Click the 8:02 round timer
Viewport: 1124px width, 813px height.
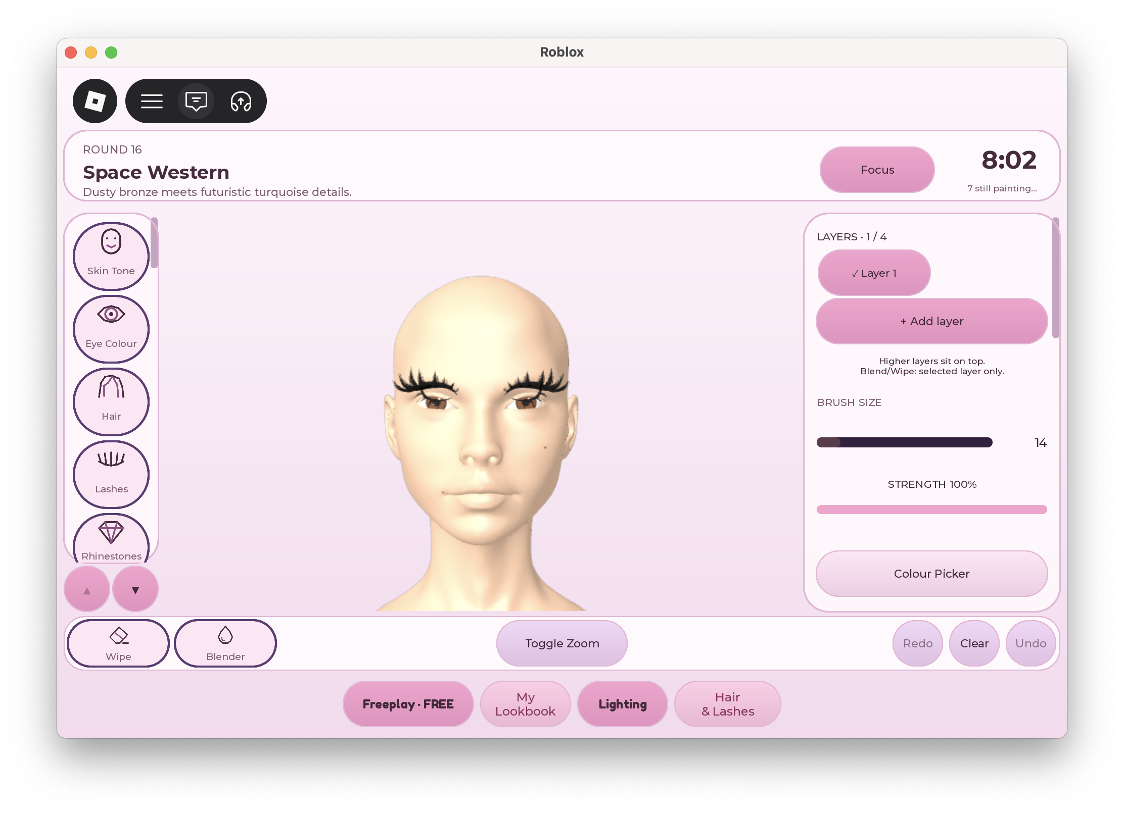pyautogui.click(x=1009, y=161)
